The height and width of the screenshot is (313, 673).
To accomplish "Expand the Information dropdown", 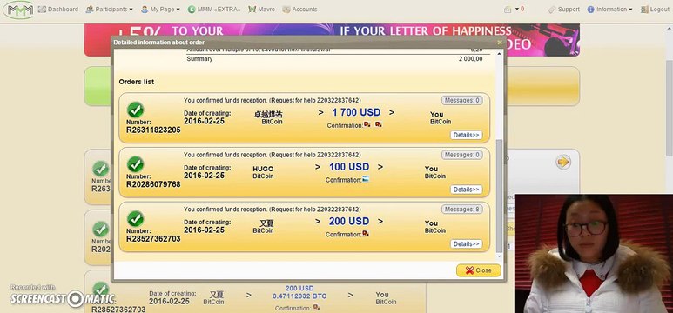I will [610, 9].
